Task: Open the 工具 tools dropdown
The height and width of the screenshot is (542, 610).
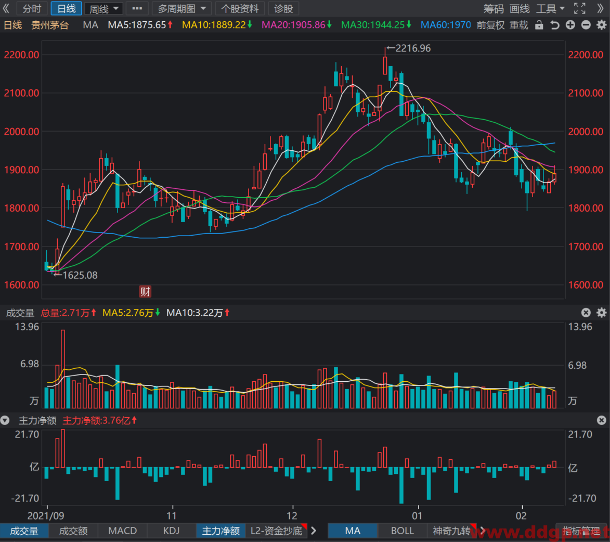Action: pos(550,8)
